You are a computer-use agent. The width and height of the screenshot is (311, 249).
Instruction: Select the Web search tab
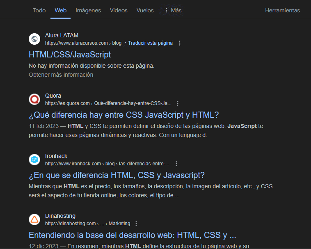(60, 10)
